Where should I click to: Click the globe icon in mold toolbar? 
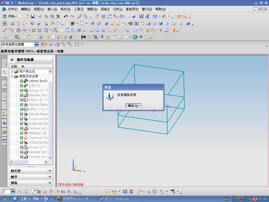point(135,37)
